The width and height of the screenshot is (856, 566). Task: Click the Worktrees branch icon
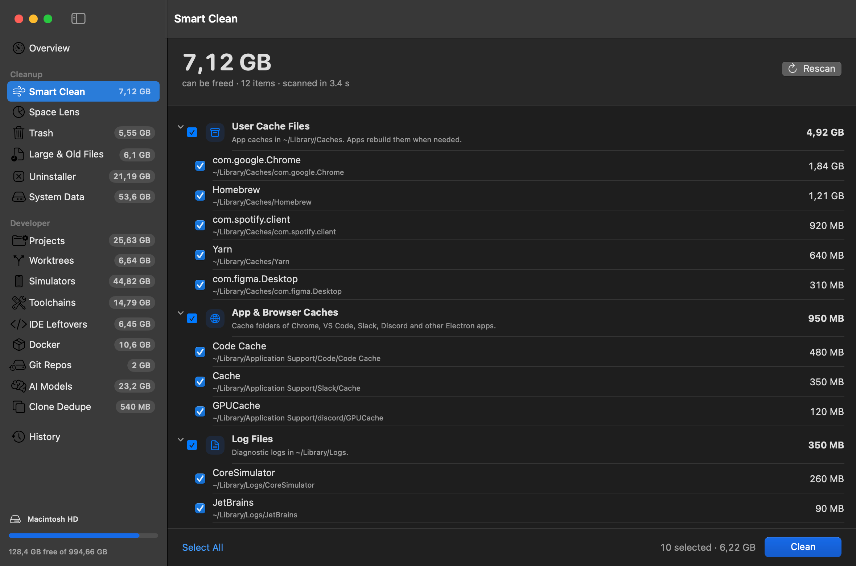[18, 261]
